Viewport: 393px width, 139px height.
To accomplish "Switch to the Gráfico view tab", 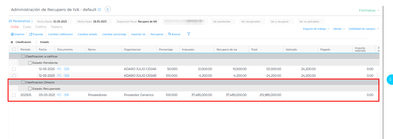I will pos(41,27).
